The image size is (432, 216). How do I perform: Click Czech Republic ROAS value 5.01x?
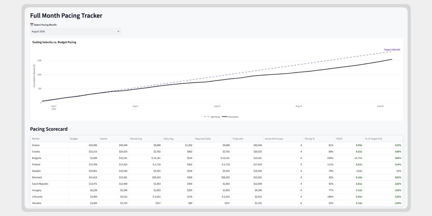tap(359, 184)
